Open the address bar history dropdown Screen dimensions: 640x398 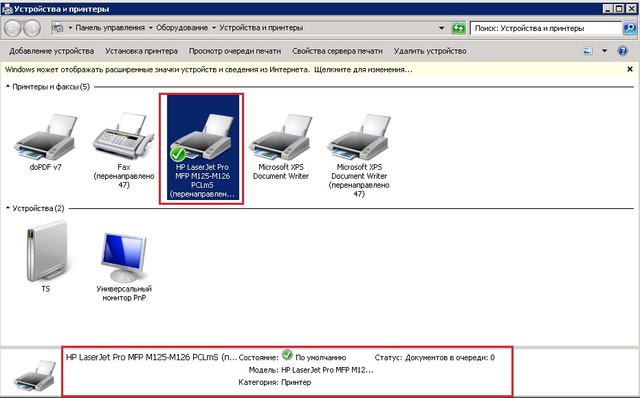(x=441, y=28)
